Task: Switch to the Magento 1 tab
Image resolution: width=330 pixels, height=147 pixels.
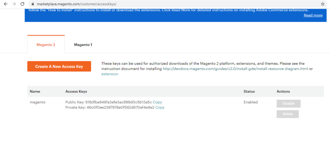Action: pyautogui.click(x=83, y=45)
